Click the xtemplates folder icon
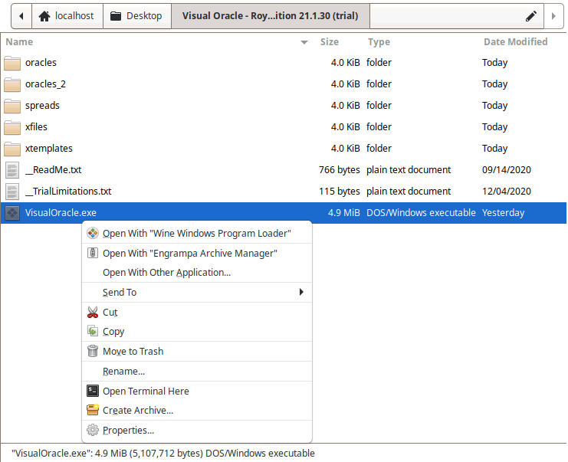Image resolution: width=568 pixels, height=462 pixels. pyautogui.click(x=12, y=149)
